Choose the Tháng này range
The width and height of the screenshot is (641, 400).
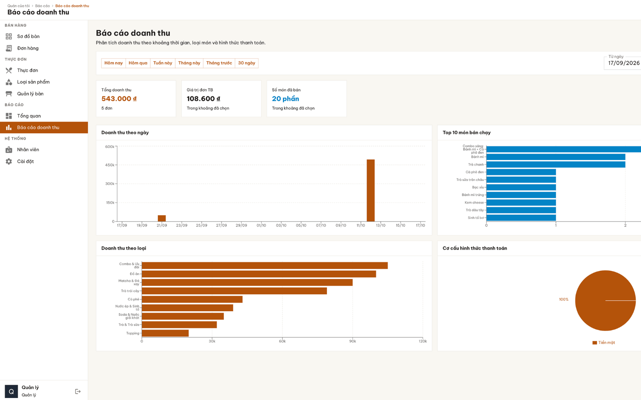189,63
